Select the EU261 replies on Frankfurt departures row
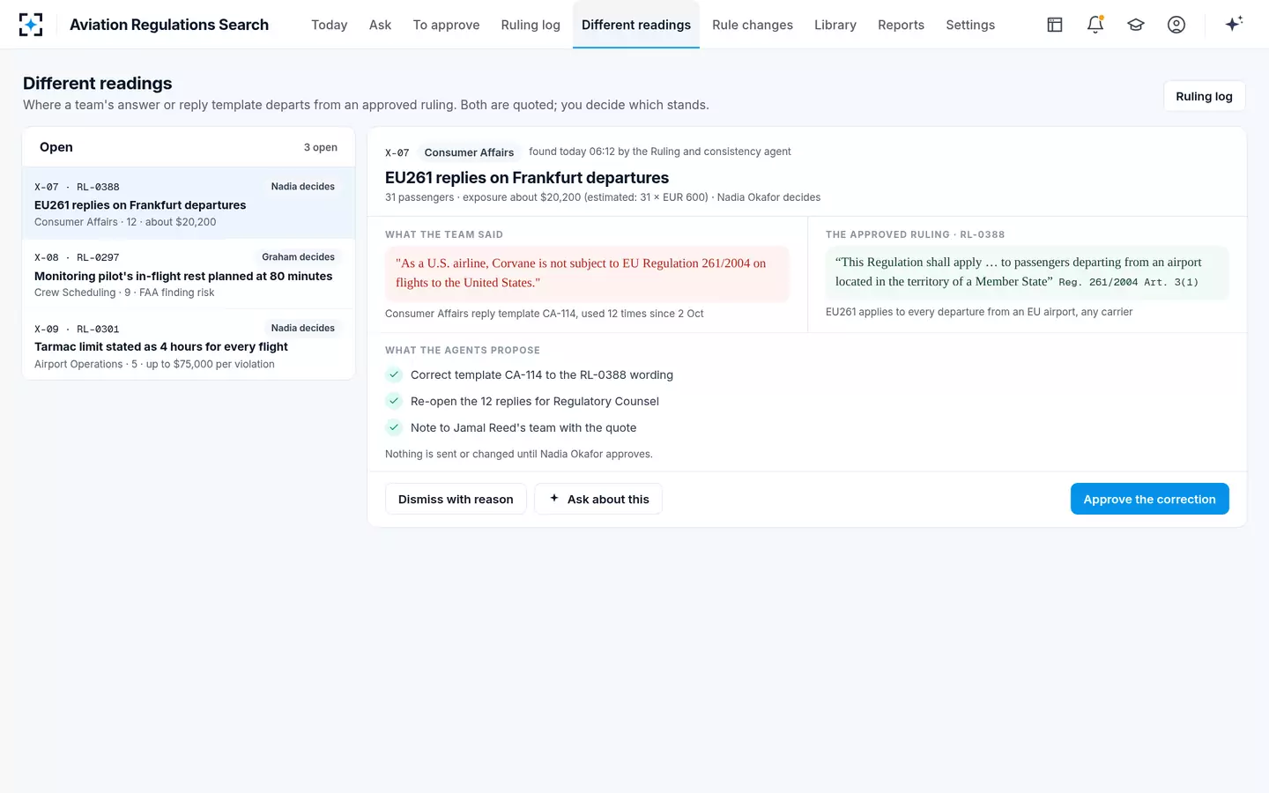The width and height of the screenshot is (1269, 793). [189, 204]
